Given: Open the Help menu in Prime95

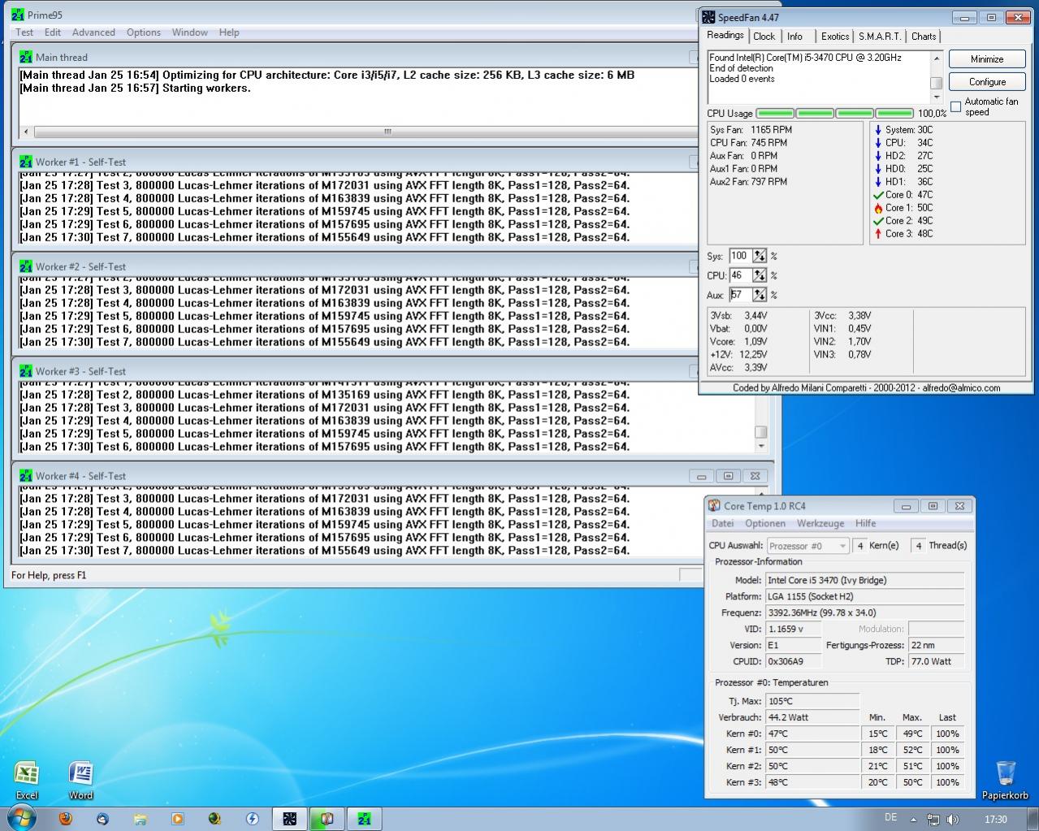Looking at the screenshot, I should [229, 32].
